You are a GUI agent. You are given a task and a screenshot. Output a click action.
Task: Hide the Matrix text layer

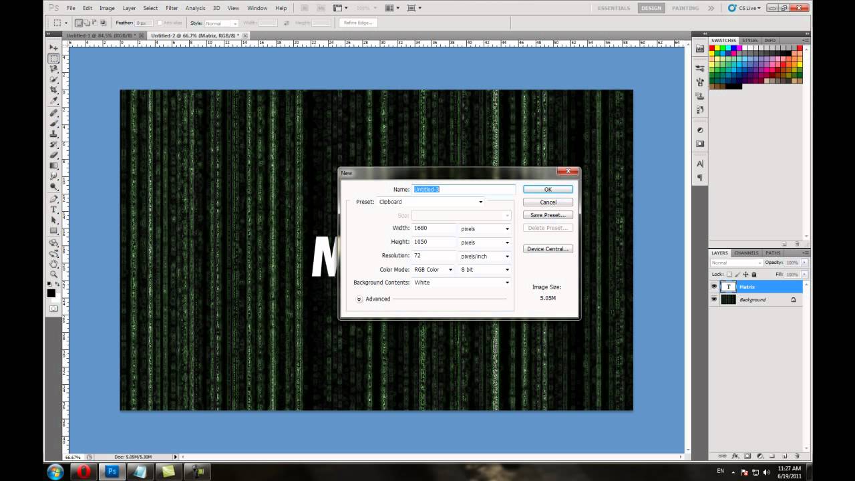714,287
